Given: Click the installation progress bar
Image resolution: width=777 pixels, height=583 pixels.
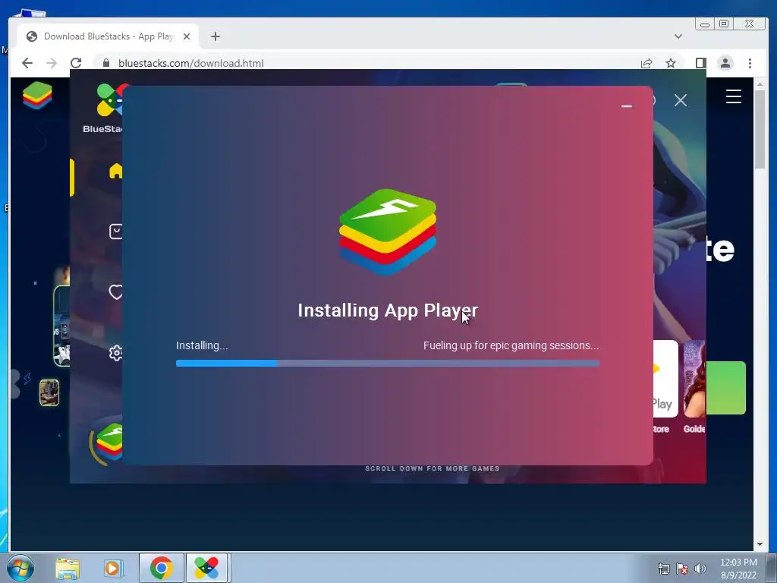Looking at the screenshot, I should [388, 364].
